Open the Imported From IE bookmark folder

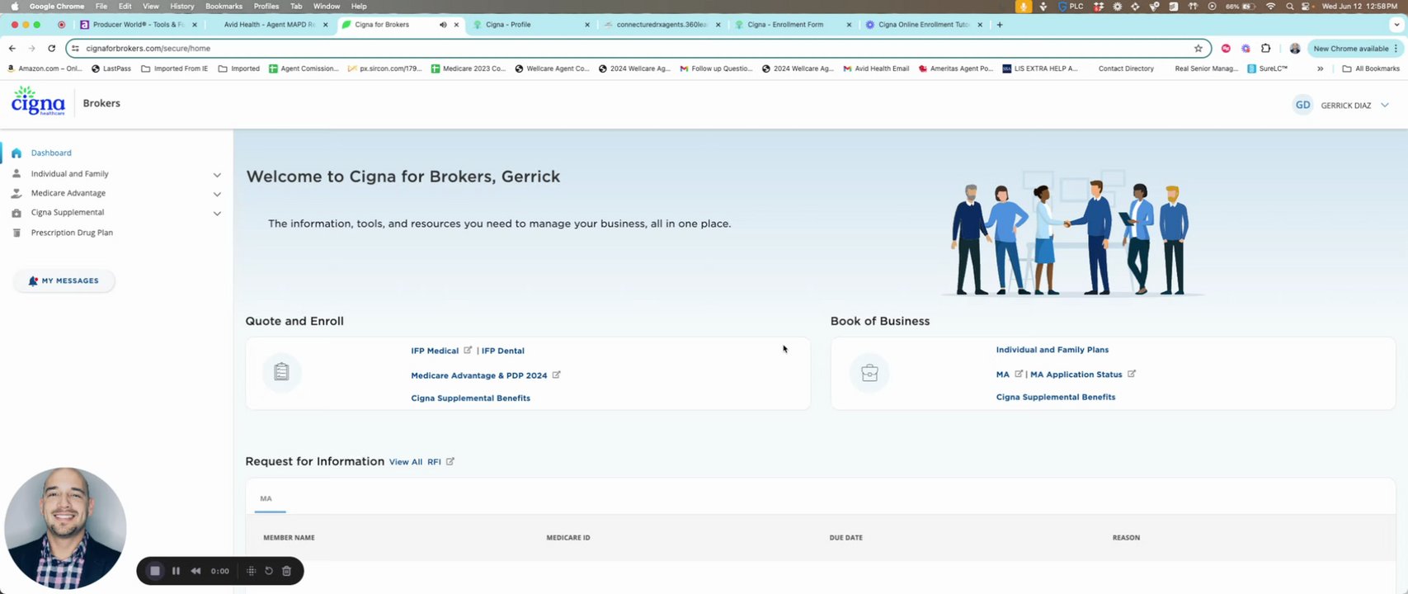tap(175, 68)
